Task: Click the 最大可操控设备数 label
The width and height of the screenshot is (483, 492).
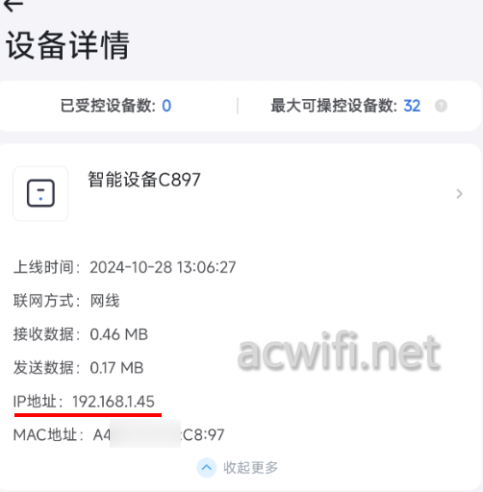Action: coord(334,106)
